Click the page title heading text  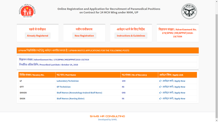click(x=109, y=11)
